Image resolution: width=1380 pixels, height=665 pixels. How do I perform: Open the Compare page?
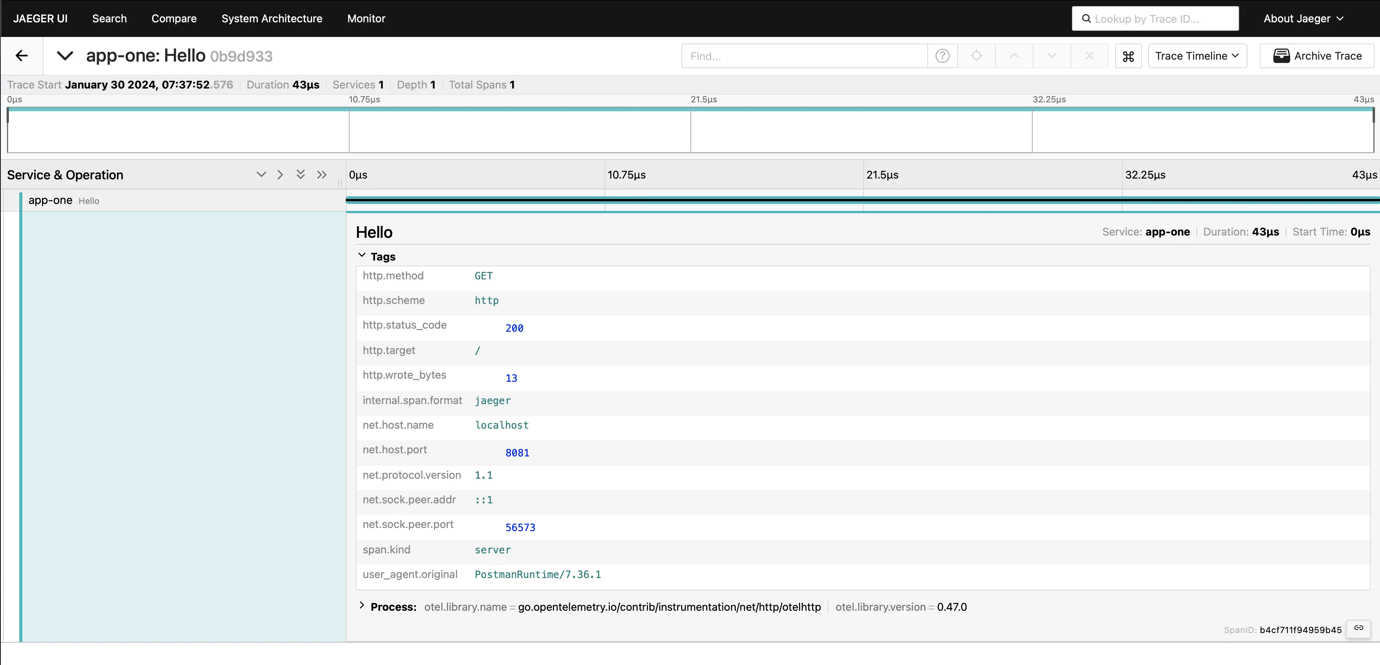[x=174, y=19]
